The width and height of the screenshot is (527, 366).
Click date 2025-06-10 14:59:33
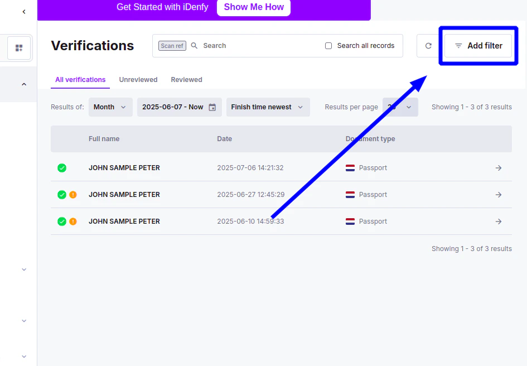coord(250,221)
